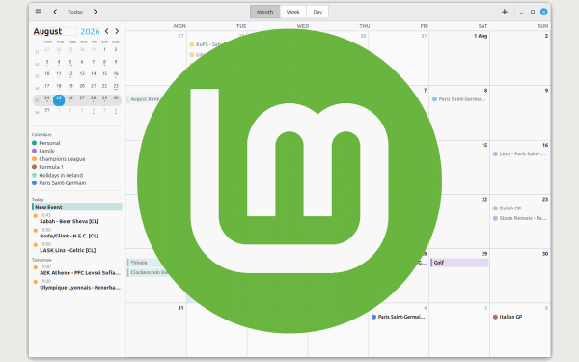Select the 1 Aug day cell
The width and height of the screenshot is (579, 362).
(x=459, y=59)
